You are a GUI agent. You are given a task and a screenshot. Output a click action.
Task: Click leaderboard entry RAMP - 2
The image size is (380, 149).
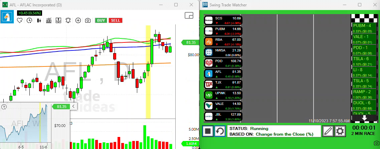point(364,95)
